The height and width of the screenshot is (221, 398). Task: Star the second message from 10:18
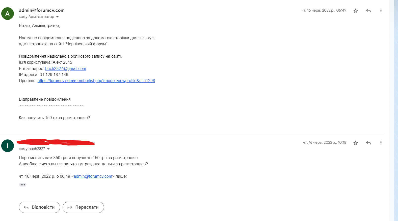pyautogui.click(x=356, y=143)
